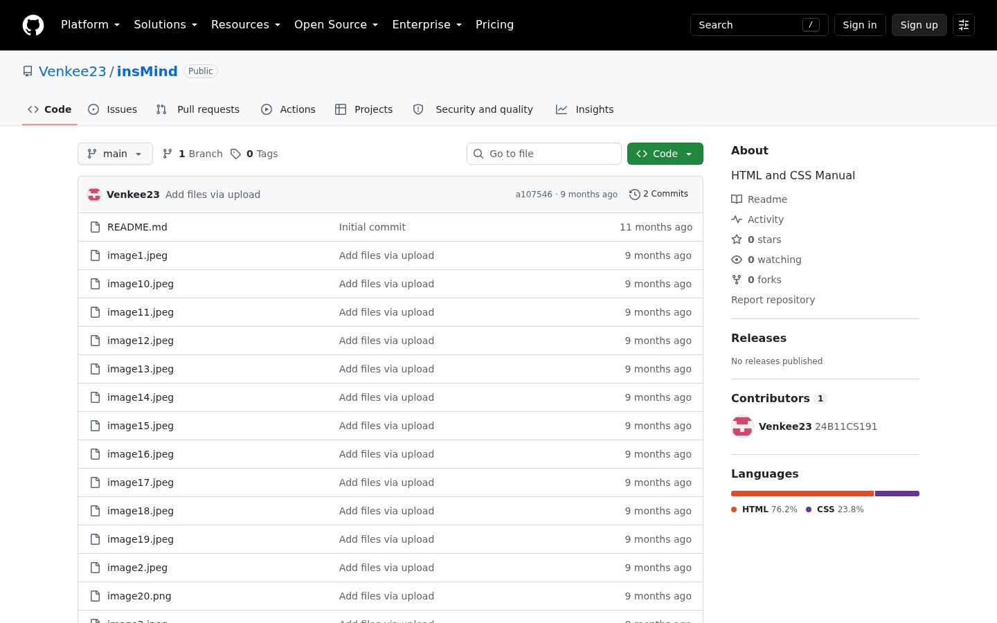This screenshot has width=997, height=623.
Task: Open the README.md file
Action: pyautogui.click(x=137, y=227)
